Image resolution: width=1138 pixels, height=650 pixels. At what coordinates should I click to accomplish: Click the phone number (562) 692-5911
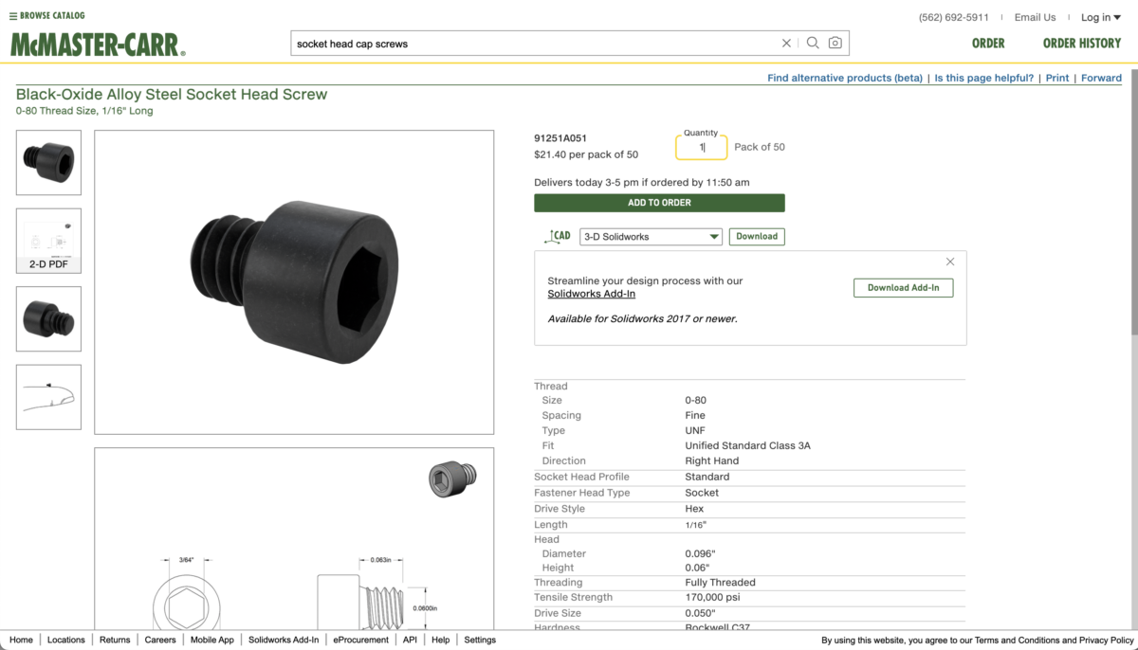[953, 17]
